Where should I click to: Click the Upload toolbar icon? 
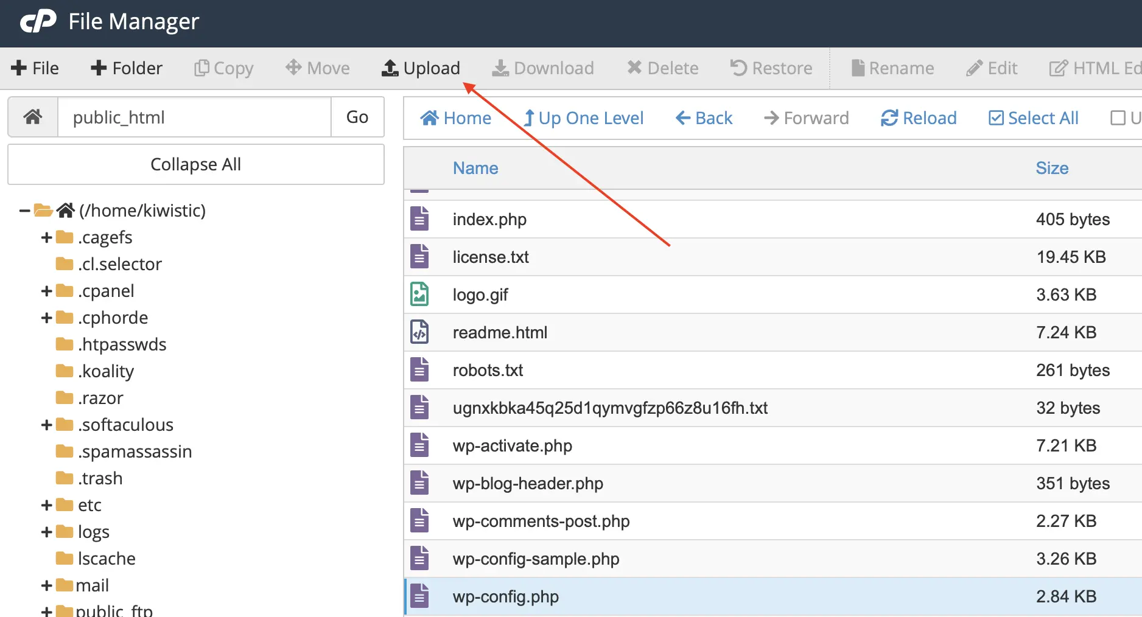[421, 68]
